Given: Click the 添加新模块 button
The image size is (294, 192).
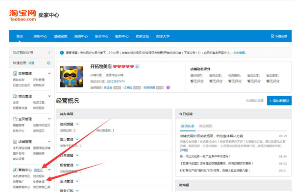Looking at the screenshot, I should click(x=279, y=101).
